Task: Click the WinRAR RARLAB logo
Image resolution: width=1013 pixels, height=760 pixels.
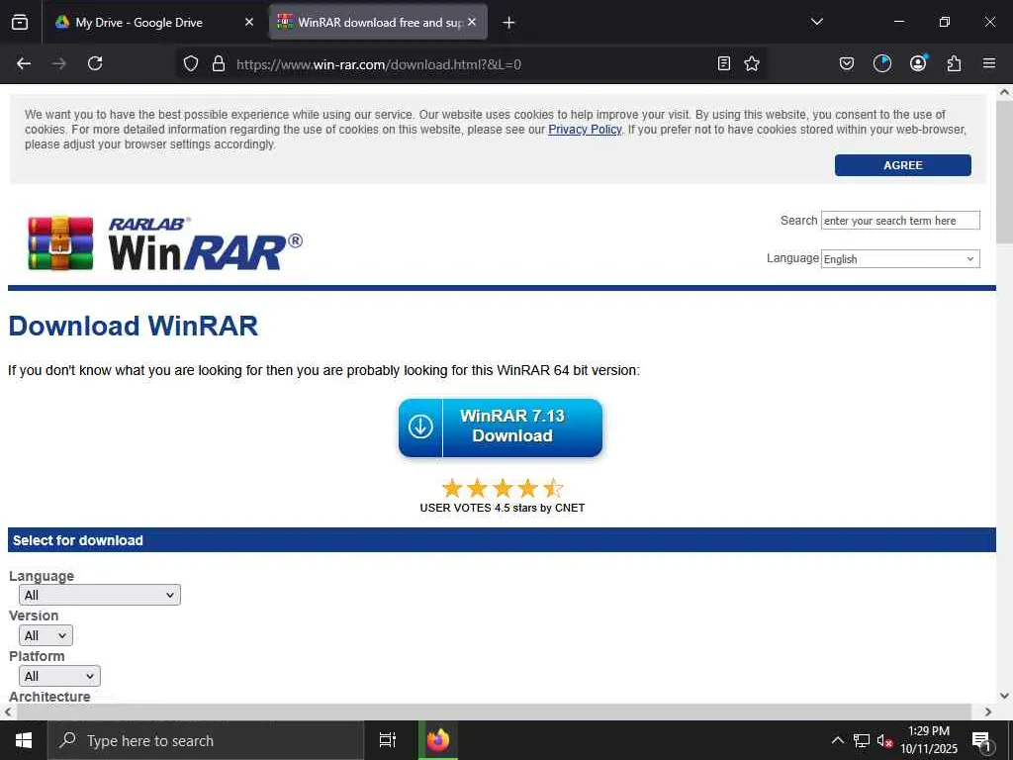Action: click(x=165, y=243)
